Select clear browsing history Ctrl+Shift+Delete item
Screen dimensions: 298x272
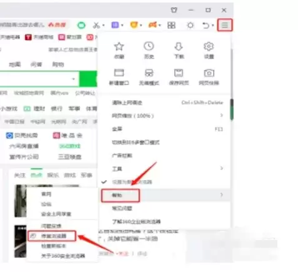pyautogui.click(x=164, y=103)
